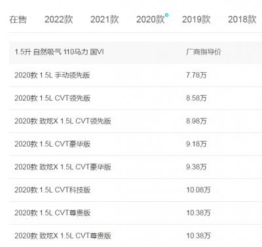Open 2020款 致炫X 1.5L CVT尊贵版 model

click(63, 236)
